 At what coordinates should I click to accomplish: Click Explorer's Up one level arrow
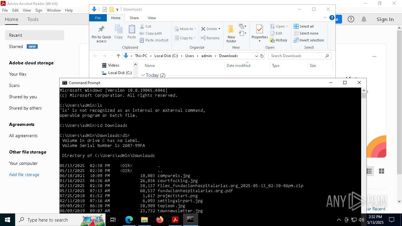click(x=118, y=56)
